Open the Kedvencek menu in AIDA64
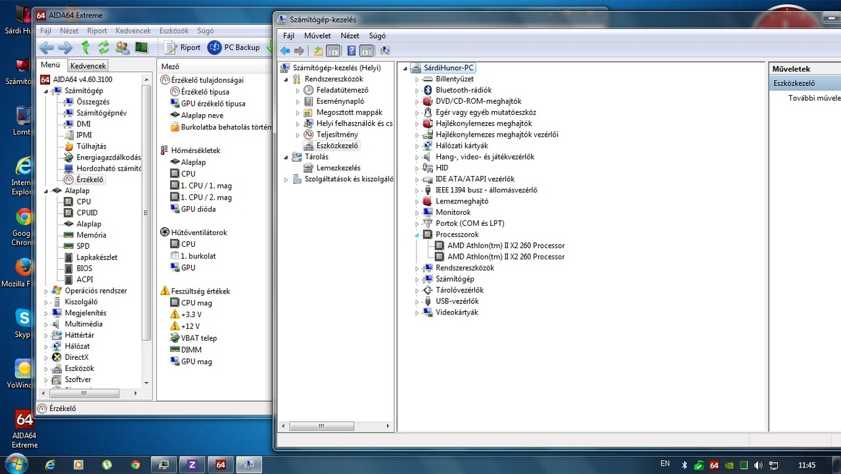The width and height of the screenshot is (841, 474). (133, 31)
